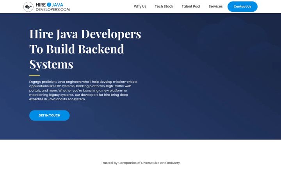
Task: Open the HireJavaDevelopers.com logo text link
Action: 53,7
